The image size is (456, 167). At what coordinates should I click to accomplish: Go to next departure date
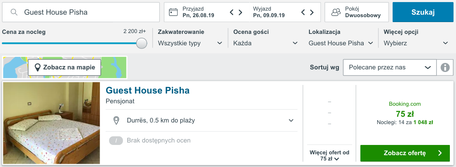[x=312, y=12]
